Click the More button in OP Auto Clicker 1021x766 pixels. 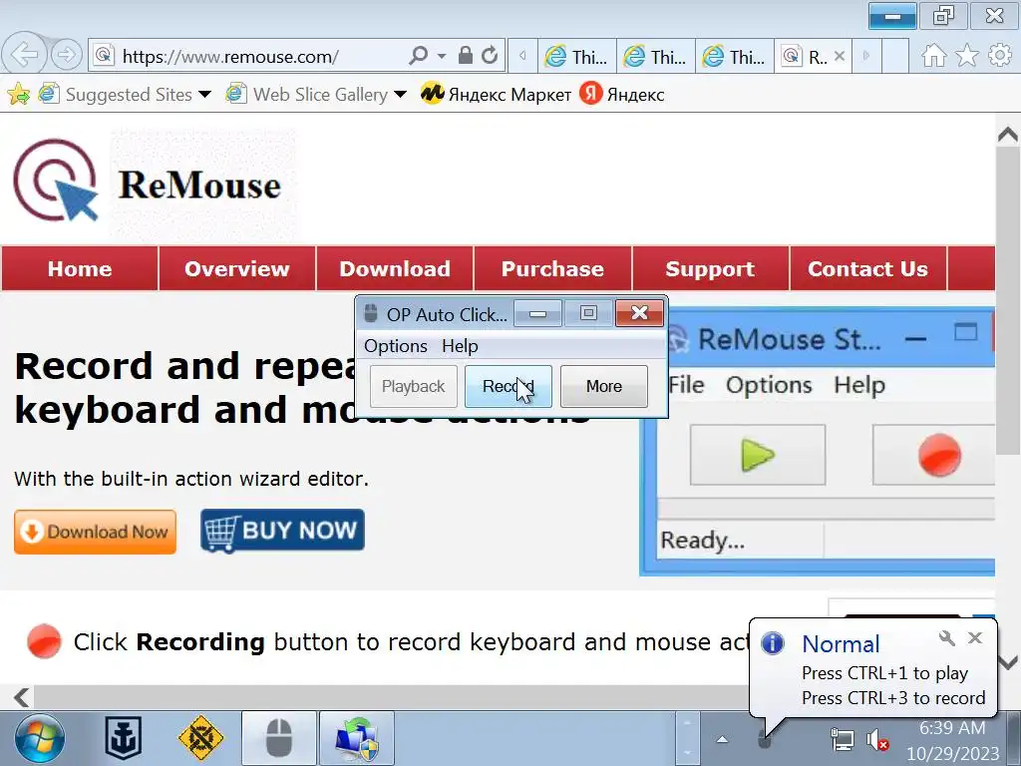[603, 386]
